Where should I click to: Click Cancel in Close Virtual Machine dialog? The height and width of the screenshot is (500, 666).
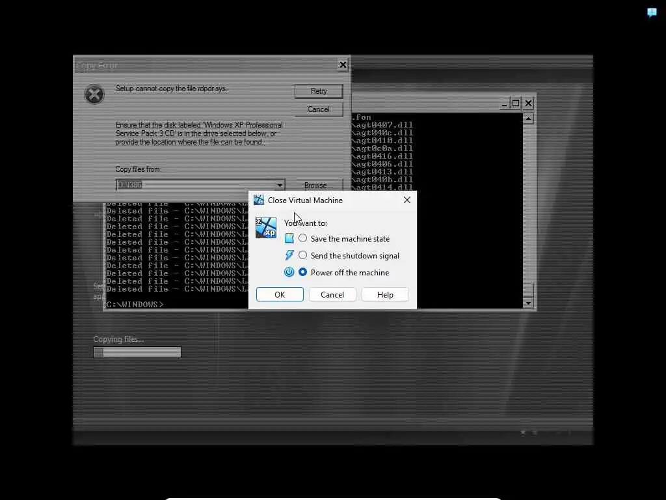[332, 295]
